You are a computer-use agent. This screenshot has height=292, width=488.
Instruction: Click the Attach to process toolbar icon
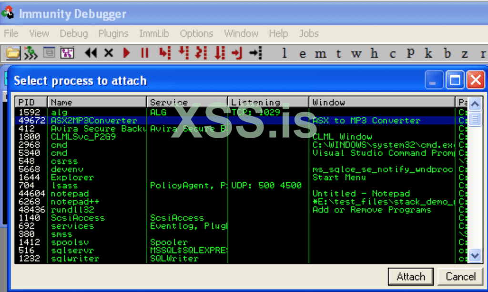coord(31,53)
